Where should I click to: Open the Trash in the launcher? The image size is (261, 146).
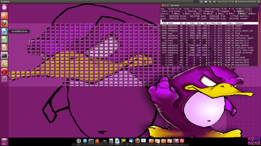point(4,142)
